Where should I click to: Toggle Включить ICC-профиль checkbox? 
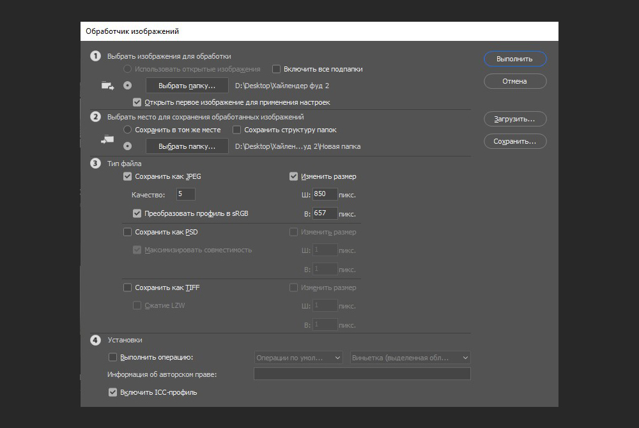coord(113,392)
